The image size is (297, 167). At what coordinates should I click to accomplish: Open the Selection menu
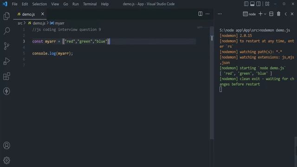point(39,4)
